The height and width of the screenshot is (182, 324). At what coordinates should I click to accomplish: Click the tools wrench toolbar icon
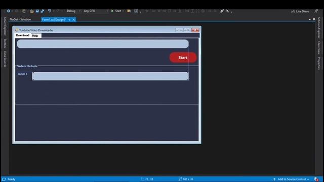pos(227,11)
